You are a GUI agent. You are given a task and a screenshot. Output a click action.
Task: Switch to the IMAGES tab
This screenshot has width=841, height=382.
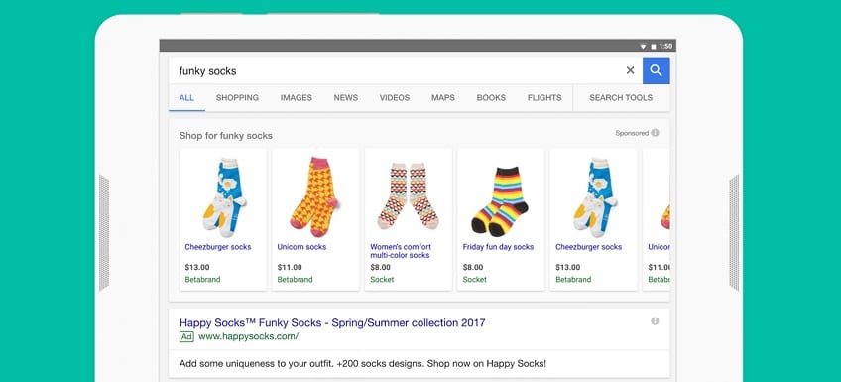point(297,97)
